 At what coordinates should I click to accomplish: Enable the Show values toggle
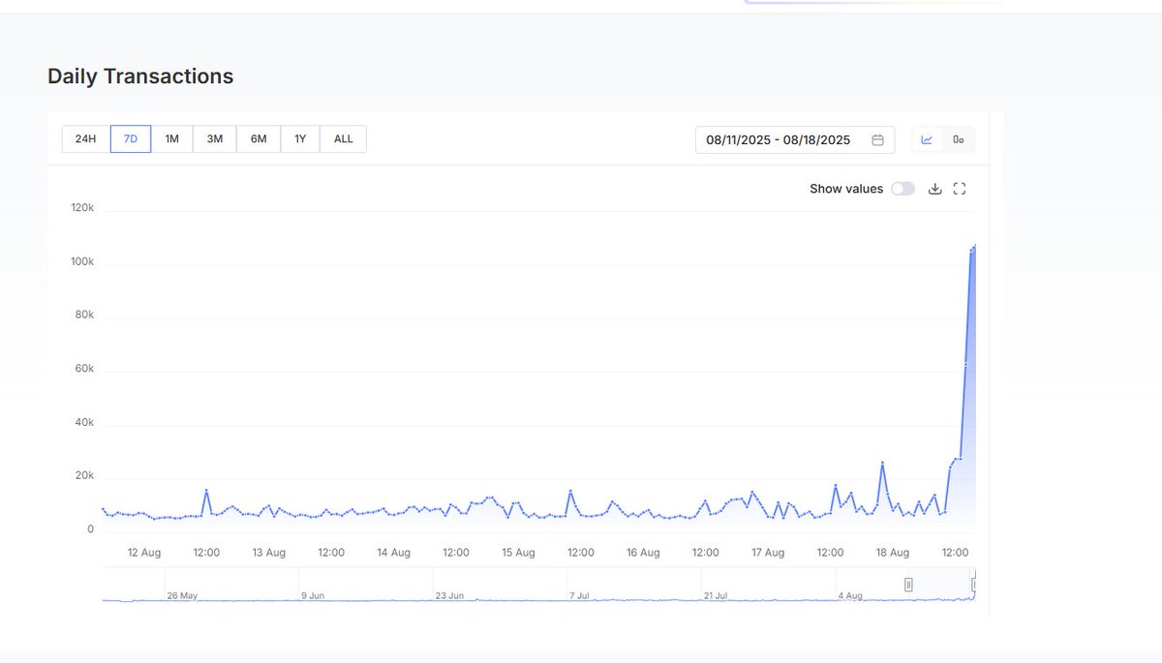coord(902,189)
